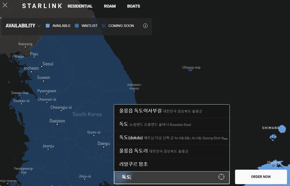Image resolution: width=290 pixels, height=186 pixels.
Task: Select suggestion 울릉읍 독도이사부길
Action: coord(172,111)
